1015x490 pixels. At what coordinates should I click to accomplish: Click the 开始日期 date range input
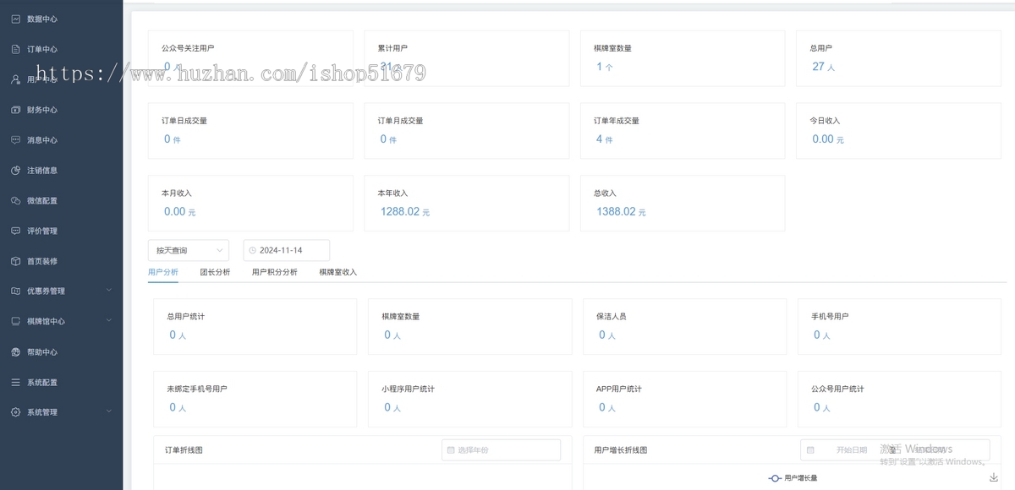[x=895, y=450]
